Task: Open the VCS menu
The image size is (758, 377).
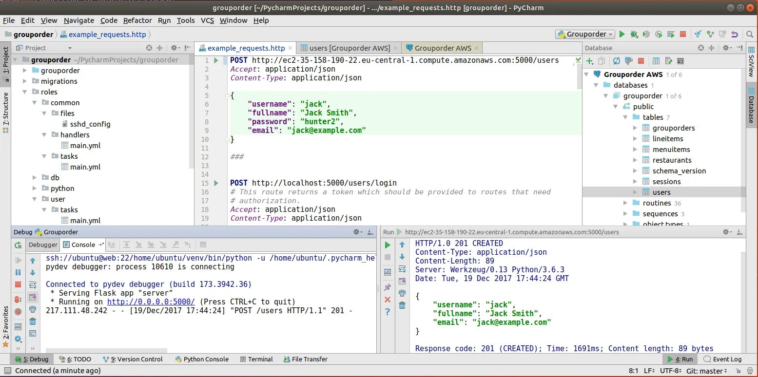Action: 207,20
